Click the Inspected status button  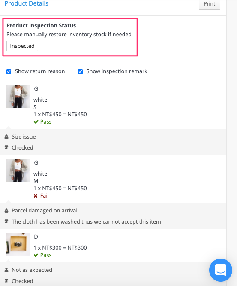tap(22, 46)
